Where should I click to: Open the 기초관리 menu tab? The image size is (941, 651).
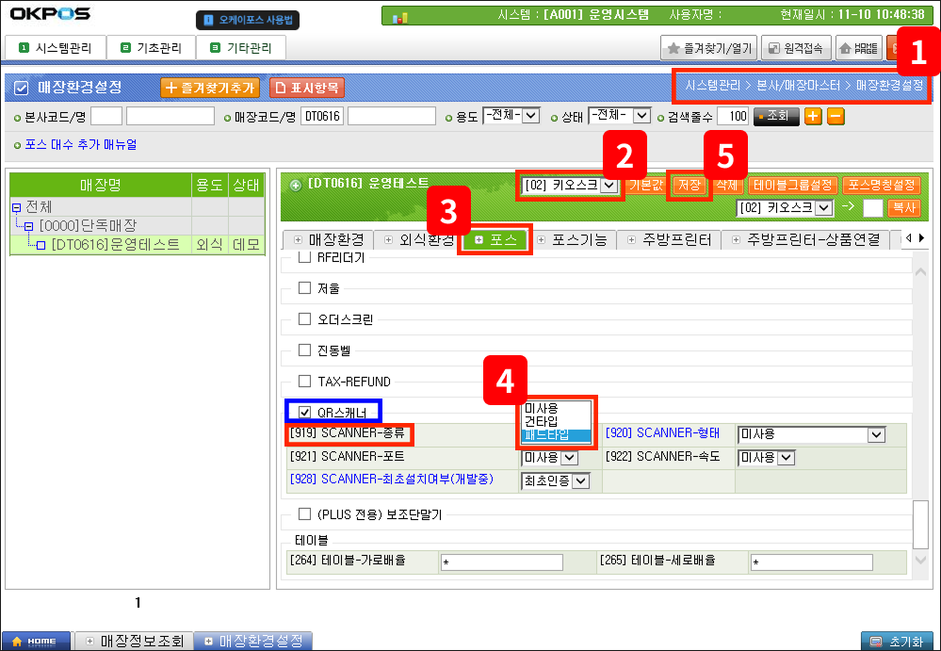[151, 48]
